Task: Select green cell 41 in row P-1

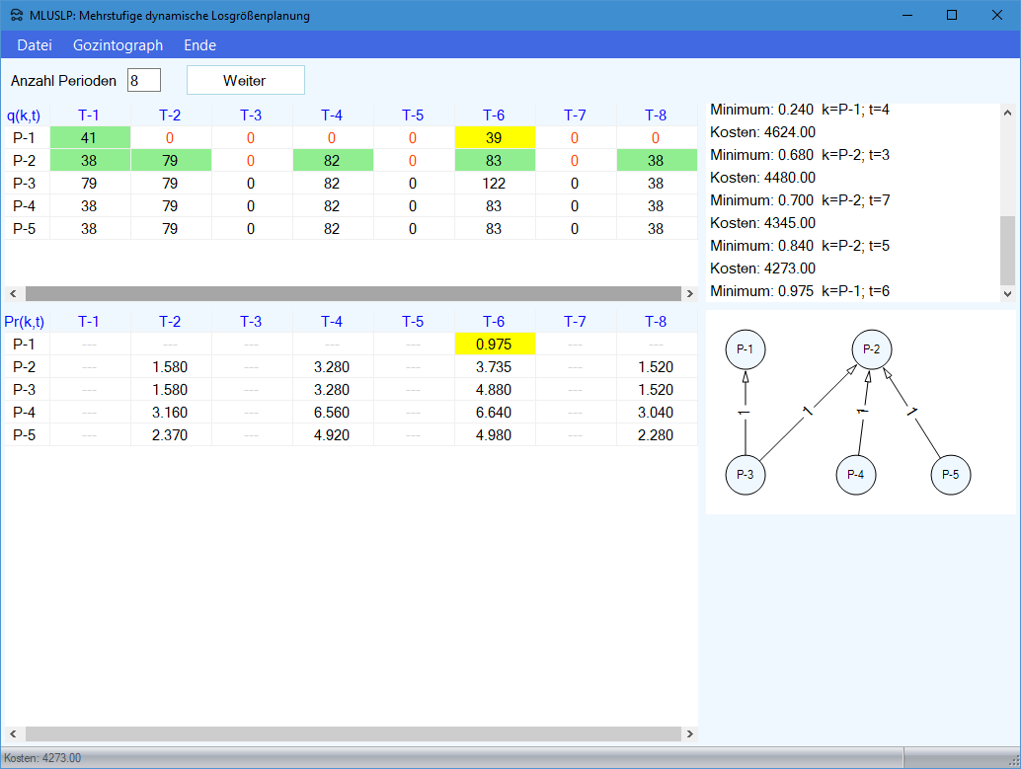Action: coord(90,138)
